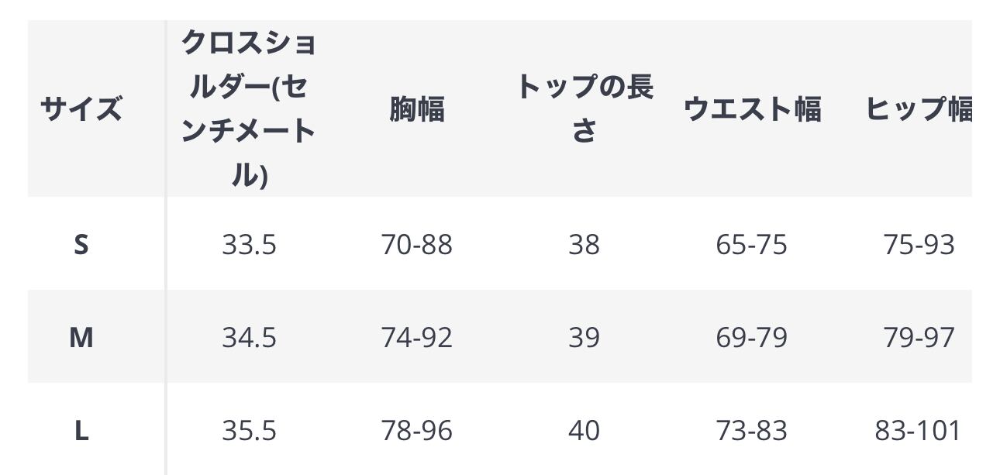This screenshot has height=475, width=1000.
Task: Click the ヒップ幅 column header
Action: tap(919, 109)
